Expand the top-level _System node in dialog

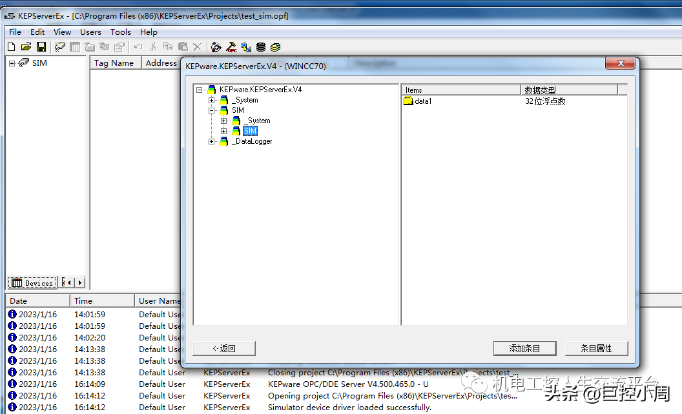pyautogui.click(x=212, y=101)
